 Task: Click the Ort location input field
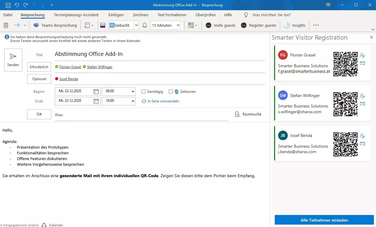point(142,115)
